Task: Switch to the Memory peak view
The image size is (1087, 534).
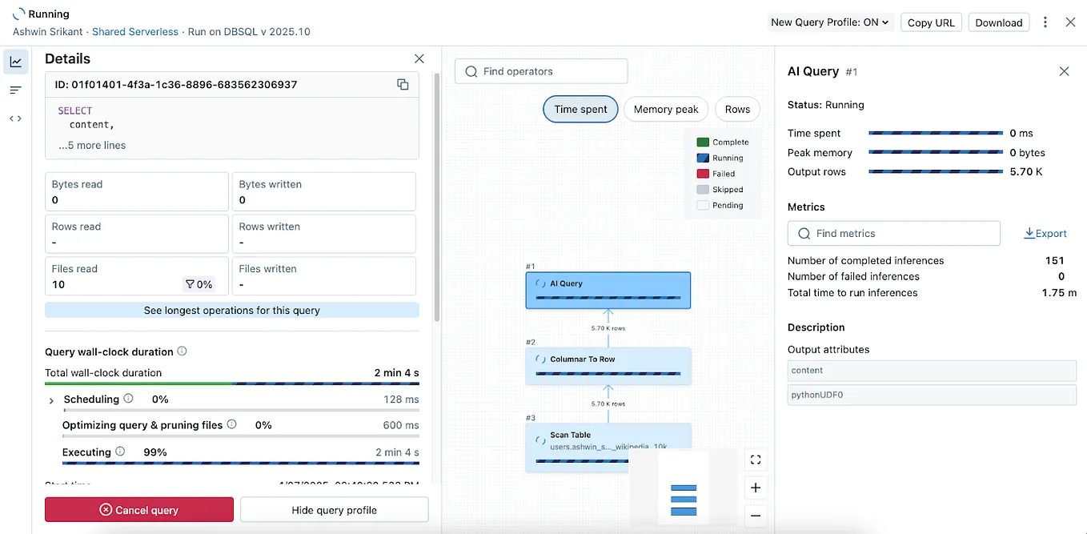Action: pos(665,109)
